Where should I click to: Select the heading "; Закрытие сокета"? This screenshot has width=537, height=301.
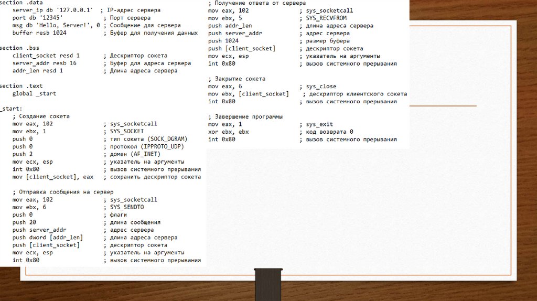click(x=237, y=79)
